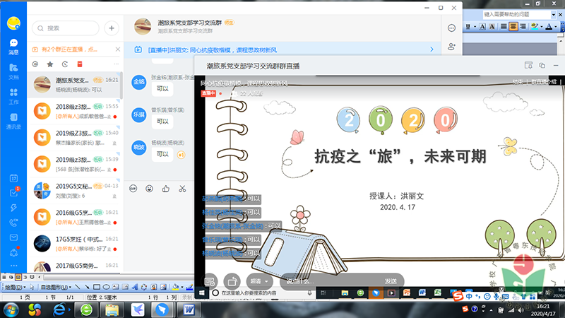Click the thumbs-up icon in chat toolbar
Screen dimensions: 565x318
(165, 189)
